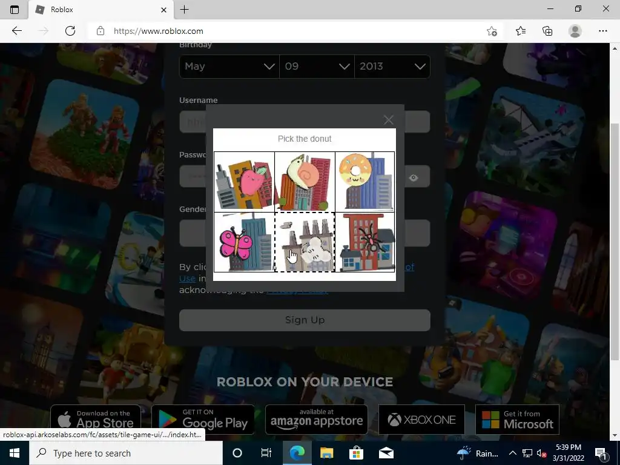The image size is (620, 465).
Task: Close the captcha dialog with X
Action: pyautogui.click(x=388, y=120)
